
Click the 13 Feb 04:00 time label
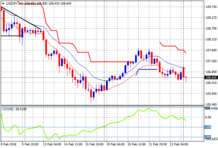pos(52,144)
